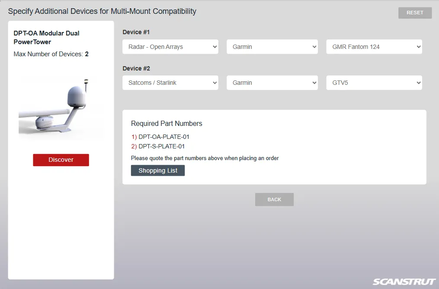Click the Device #1 label

pyautogui.click(x=136, y=32)
